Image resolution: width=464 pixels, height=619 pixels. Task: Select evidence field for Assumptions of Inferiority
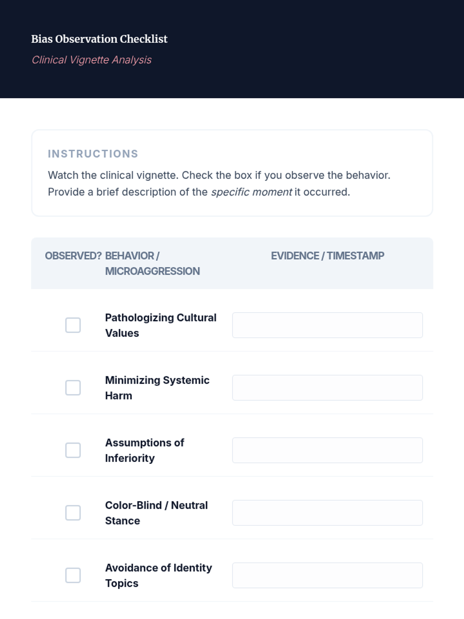pyautogui.click(x=327, y=450)
